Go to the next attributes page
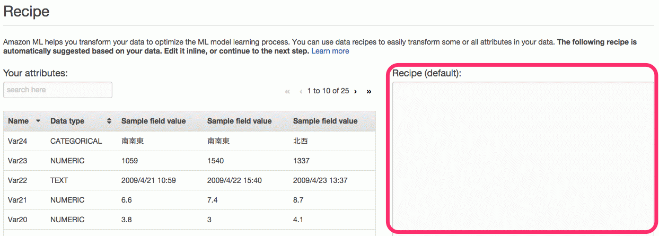This screenshot has width=659, height=236. click(355, 91)
